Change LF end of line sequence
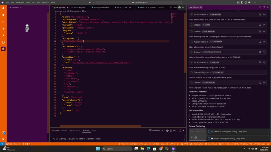This screenshot has height=152, width=271. [x=178, y=144]
